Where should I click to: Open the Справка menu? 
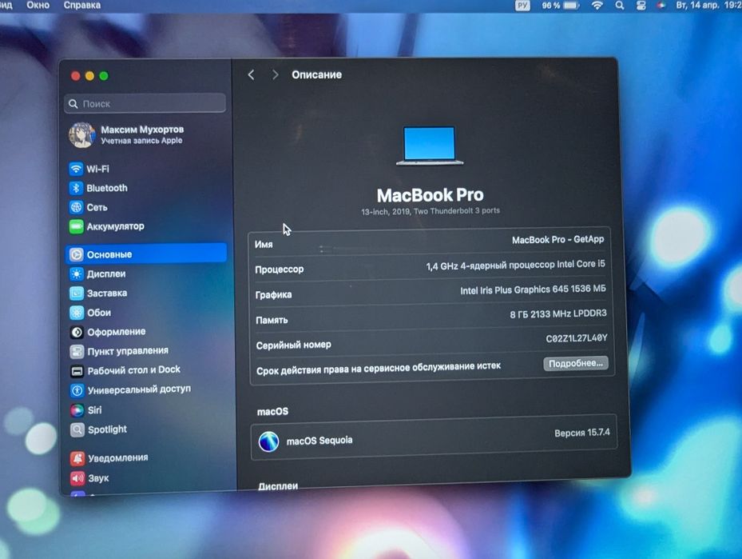coord(81,6)
